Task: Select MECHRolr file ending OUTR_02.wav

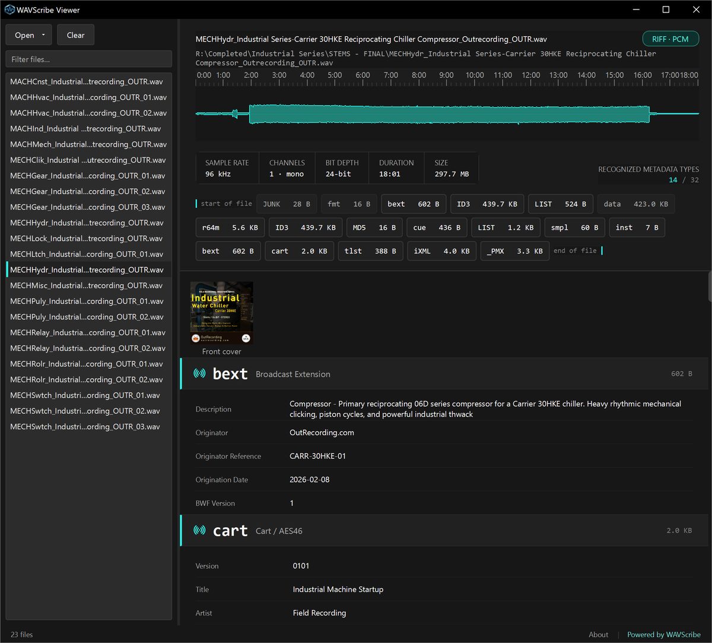Action: [x=89, y=379]
